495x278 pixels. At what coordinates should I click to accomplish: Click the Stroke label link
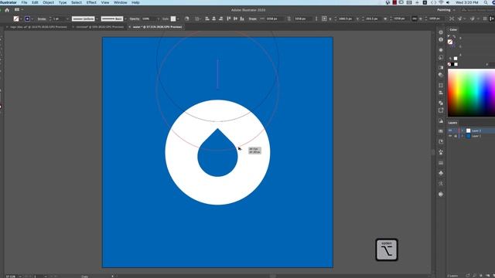42,19
